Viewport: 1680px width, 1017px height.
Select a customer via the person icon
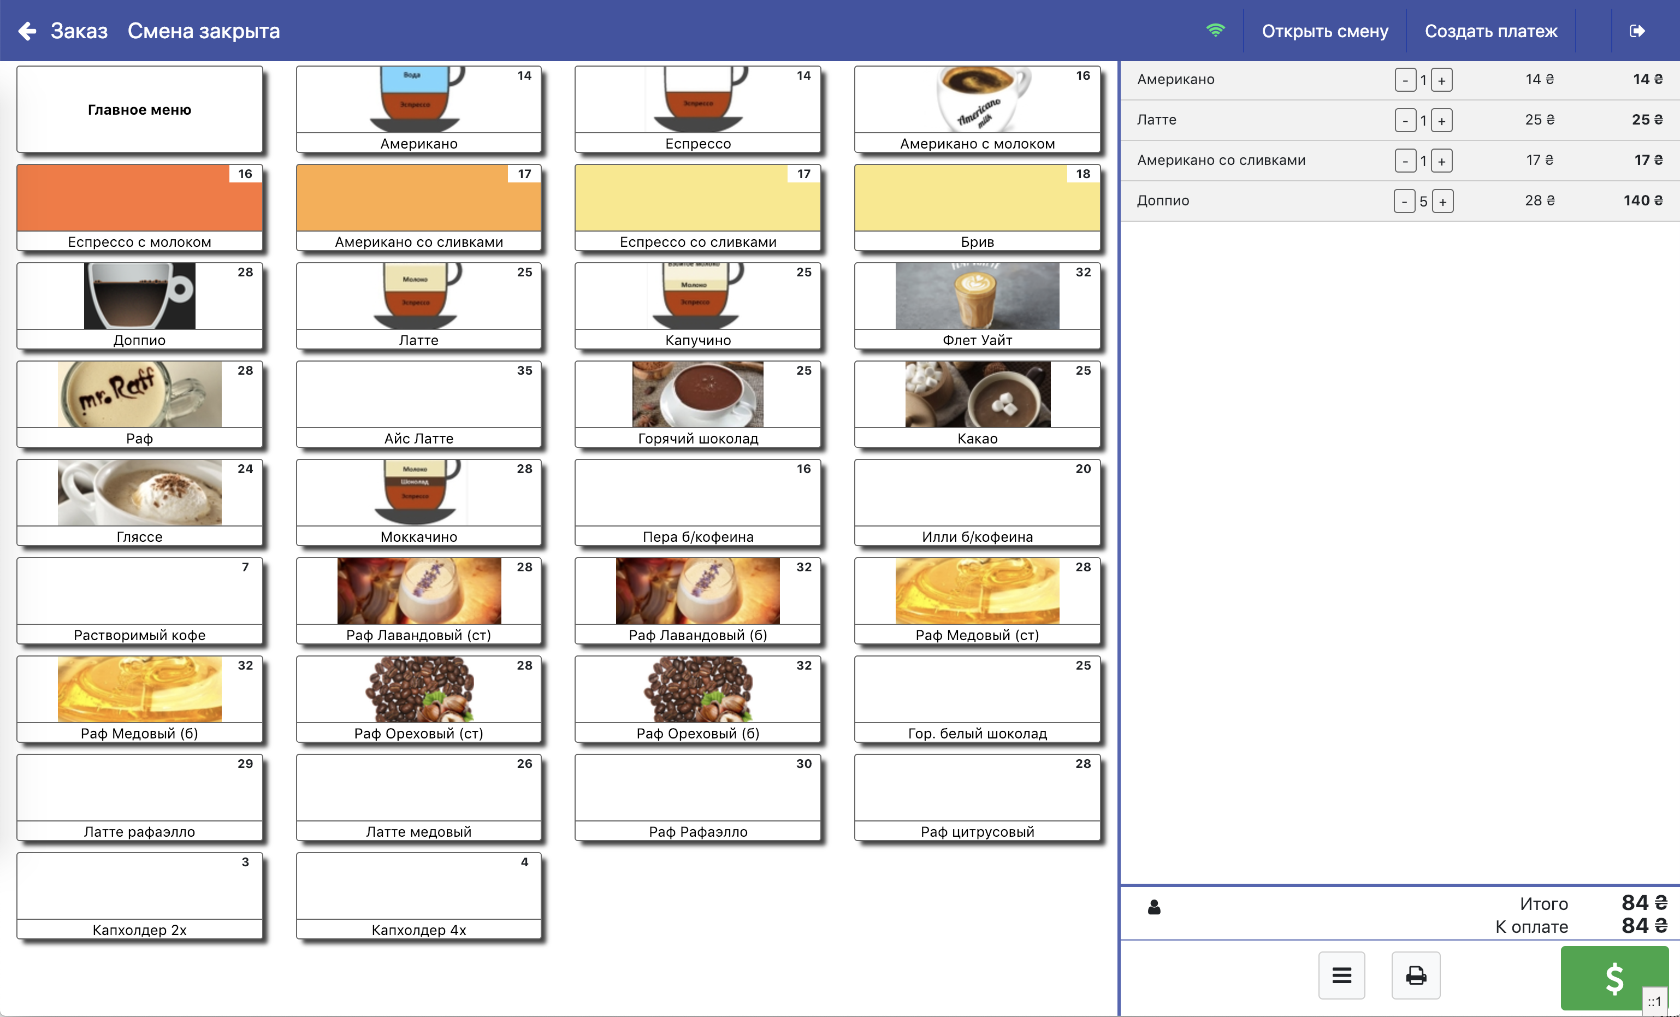[1153, 907]
